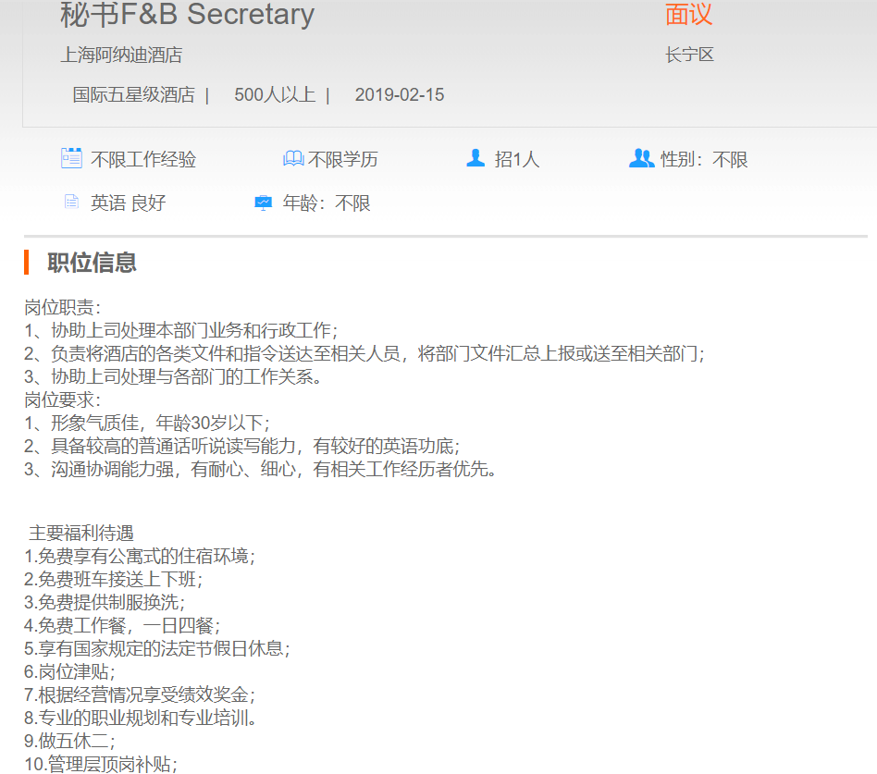This screenshot has width=877, height=774.
Task: Open the 上海阿纳迪酒店 company link
Action: (121, 55)
